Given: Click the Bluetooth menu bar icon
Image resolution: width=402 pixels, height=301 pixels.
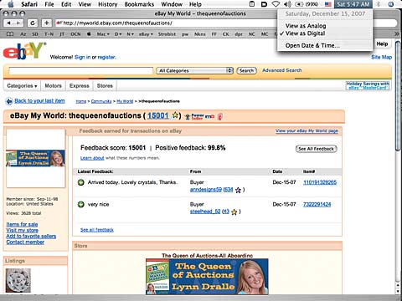Looking at the screenshot, I should [x=379, y=4].
